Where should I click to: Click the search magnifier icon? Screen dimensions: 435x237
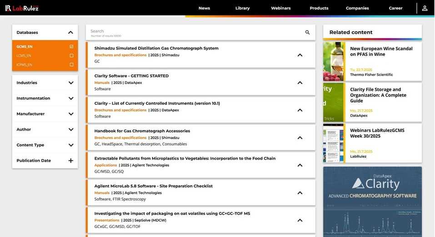click(307, 32)
